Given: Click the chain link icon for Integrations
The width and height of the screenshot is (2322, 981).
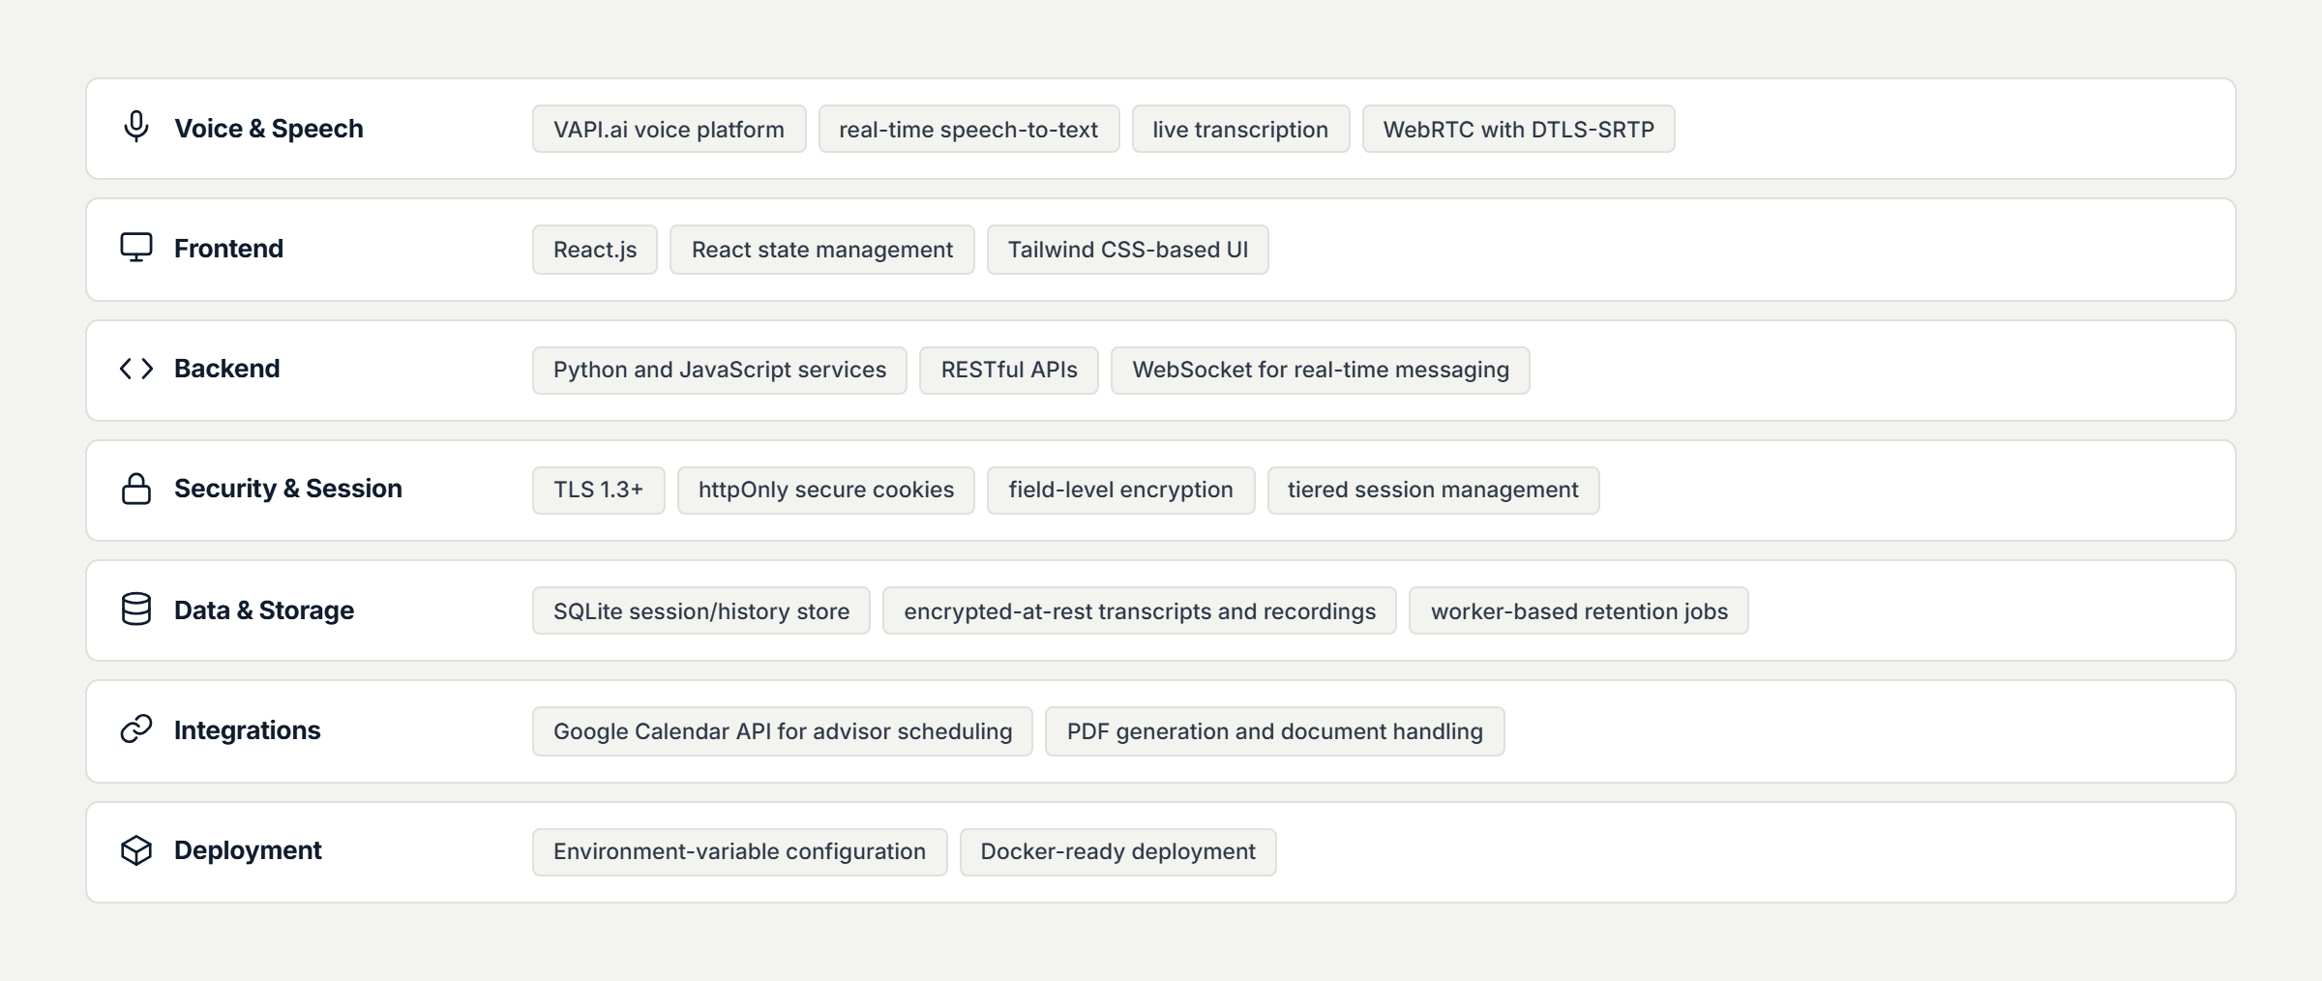Looking at the screenshot, I should (x=136, y=729).
